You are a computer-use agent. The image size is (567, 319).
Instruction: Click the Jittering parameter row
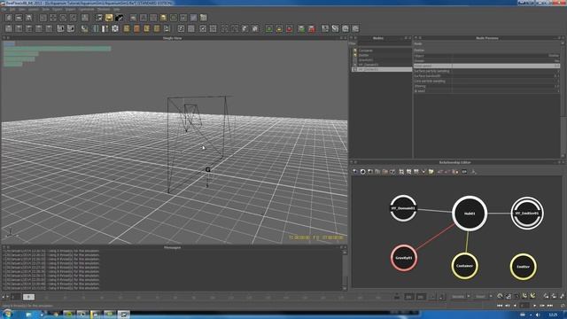[x=486, y=86]
